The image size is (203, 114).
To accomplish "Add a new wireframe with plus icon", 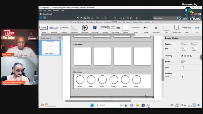I will [50, 18].
